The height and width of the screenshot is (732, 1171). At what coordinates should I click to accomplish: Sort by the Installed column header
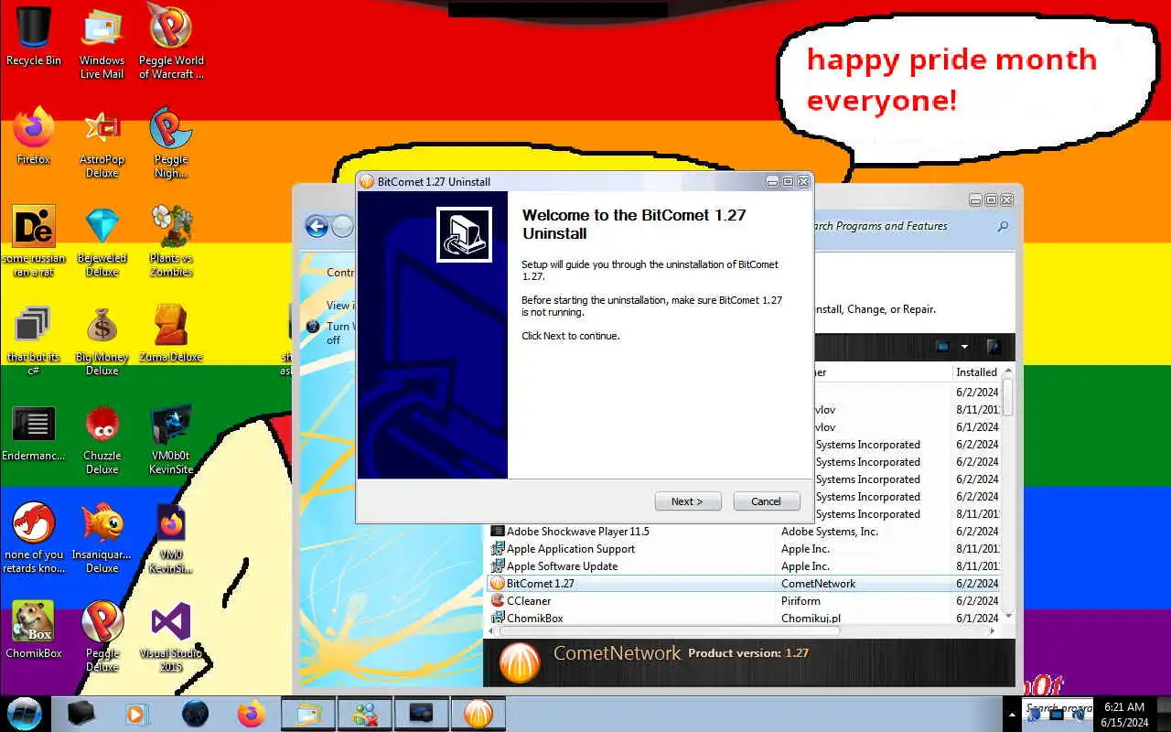pos(976,372)
